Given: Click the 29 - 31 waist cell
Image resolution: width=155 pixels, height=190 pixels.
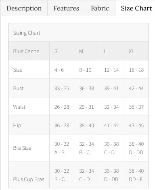Looking at the screenshot, I should tap(86, 107).
